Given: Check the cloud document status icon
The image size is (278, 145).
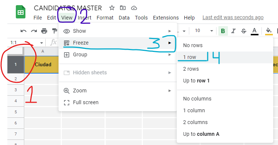Looking at the screenshot, I should coord(134,8).
